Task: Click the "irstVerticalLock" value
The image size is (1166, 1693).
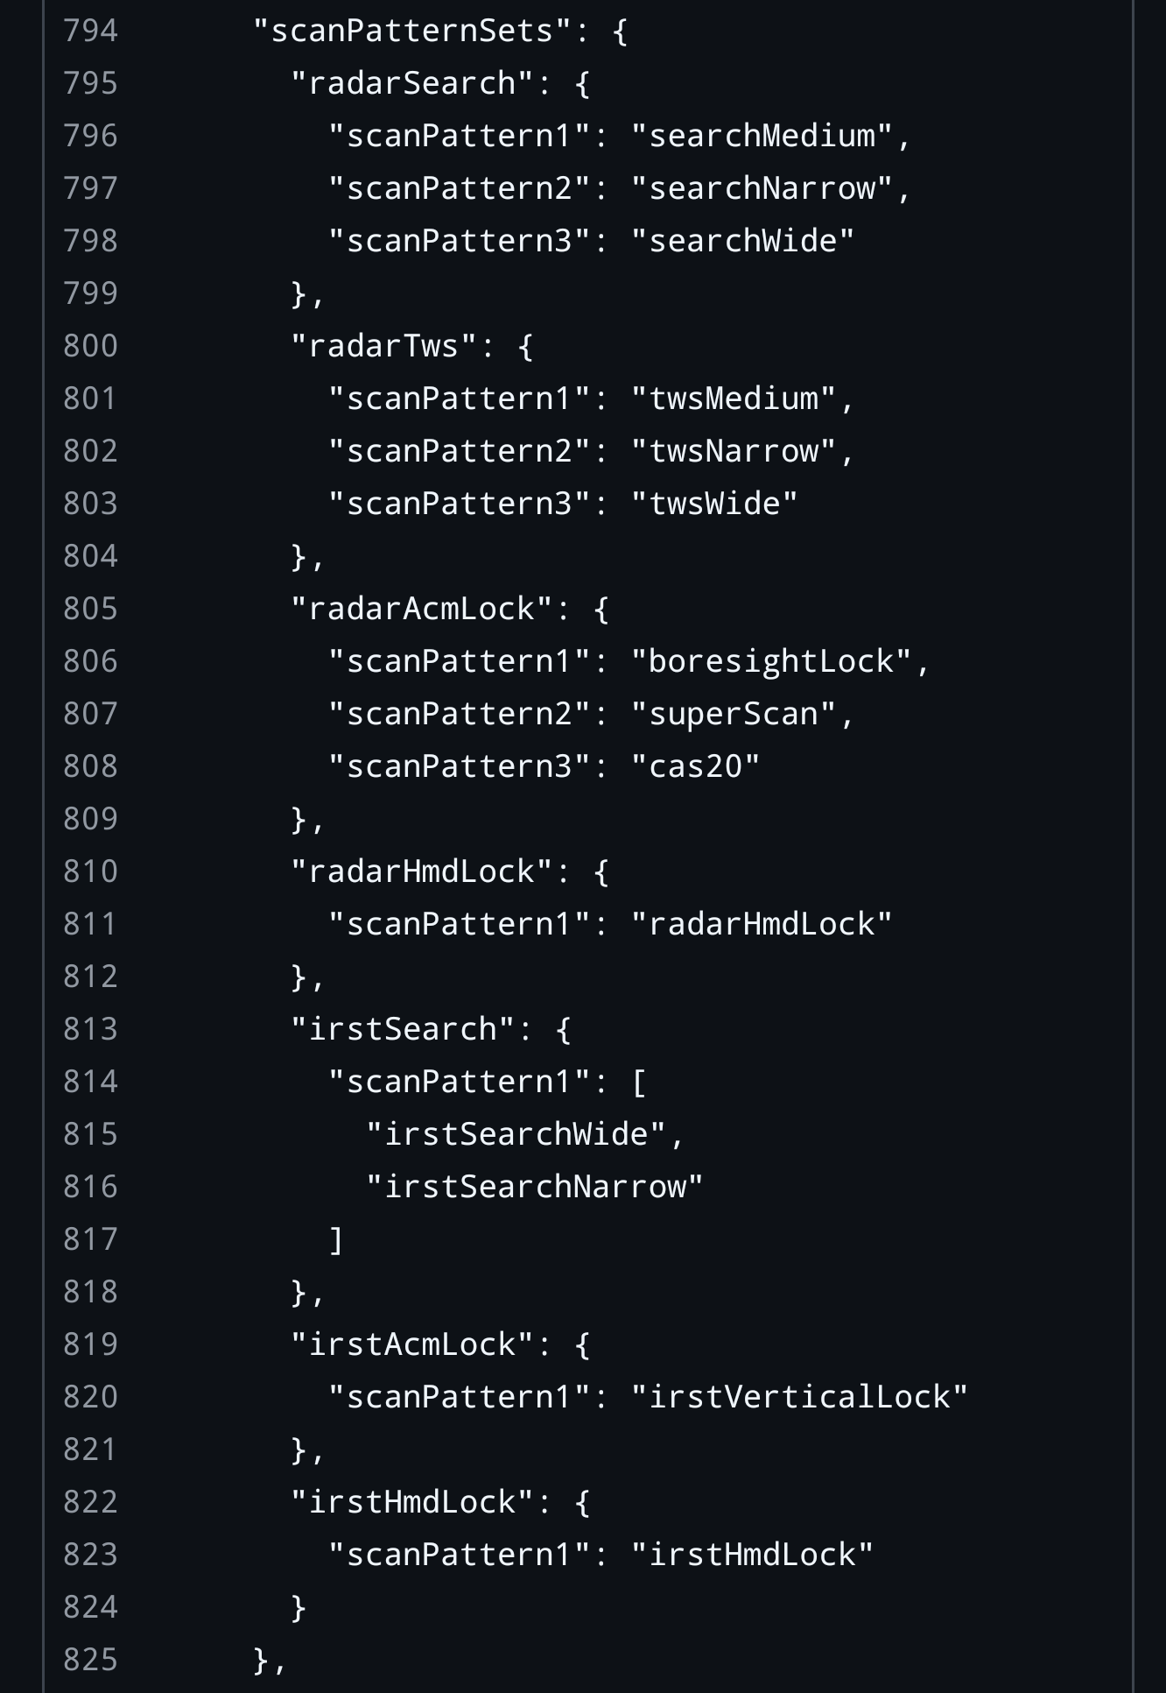Action: click(x=799, y=1398)
